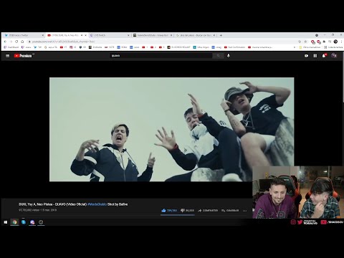
Task: Open the Lista de lectura reading list
Action: point(333,47)
